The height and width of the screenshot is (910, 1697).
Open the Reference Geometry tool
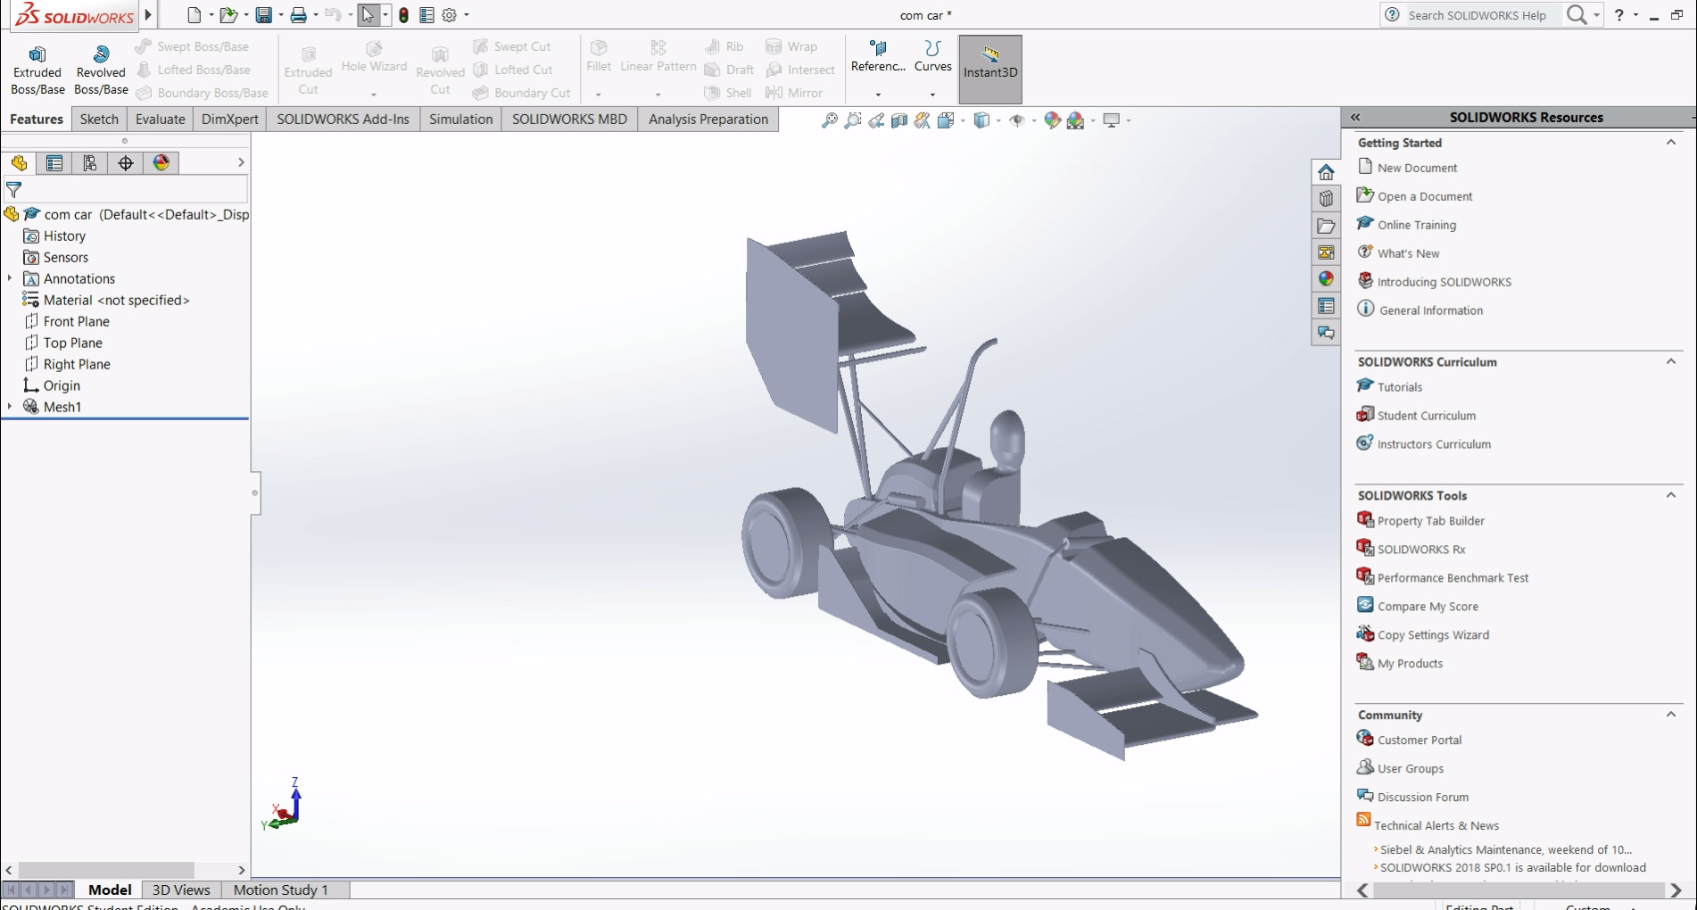pyautogui.click(x=878, y=58)
